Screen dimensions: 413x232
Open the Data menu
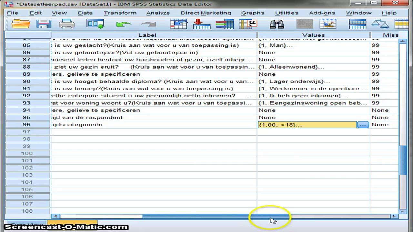(85, 13)
